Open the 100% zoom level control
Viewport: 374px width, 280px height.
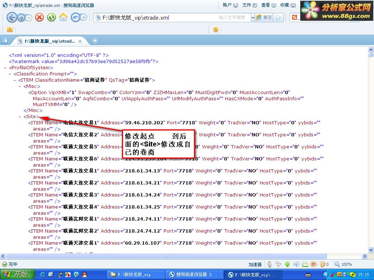coord(343,264)
